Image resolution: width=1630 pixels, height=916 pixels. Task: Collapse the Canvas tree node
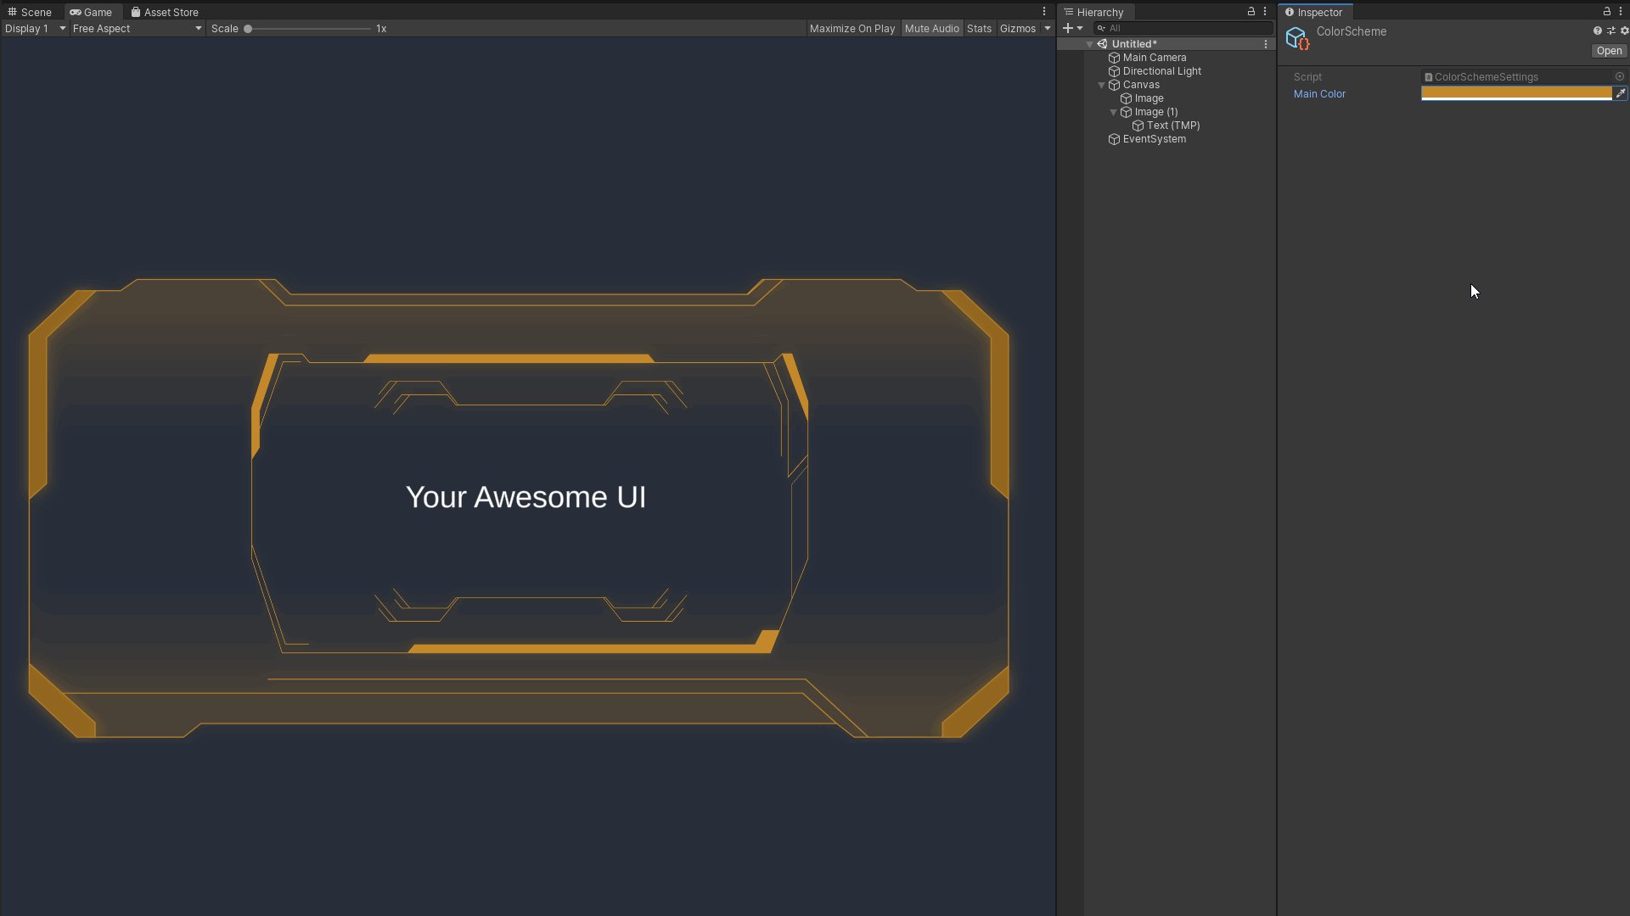coord(1101,85)
